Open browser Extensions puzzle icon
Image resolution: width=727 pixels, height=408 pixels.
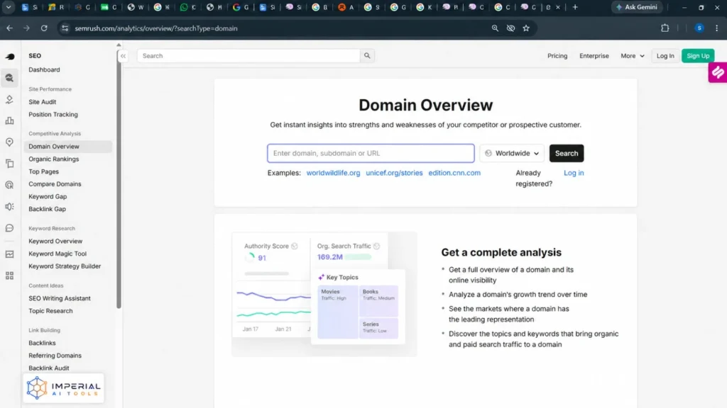665,28
